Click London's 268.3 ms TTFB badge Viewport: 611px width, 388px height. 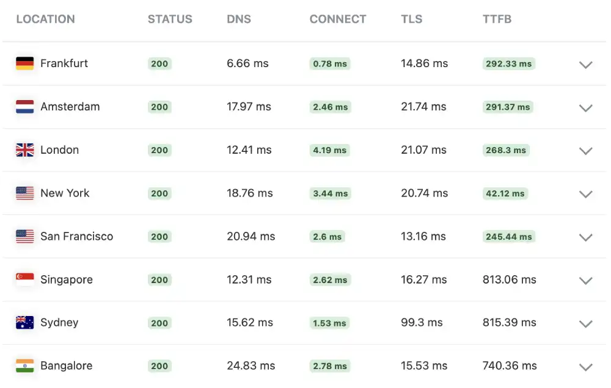point(505,150)
